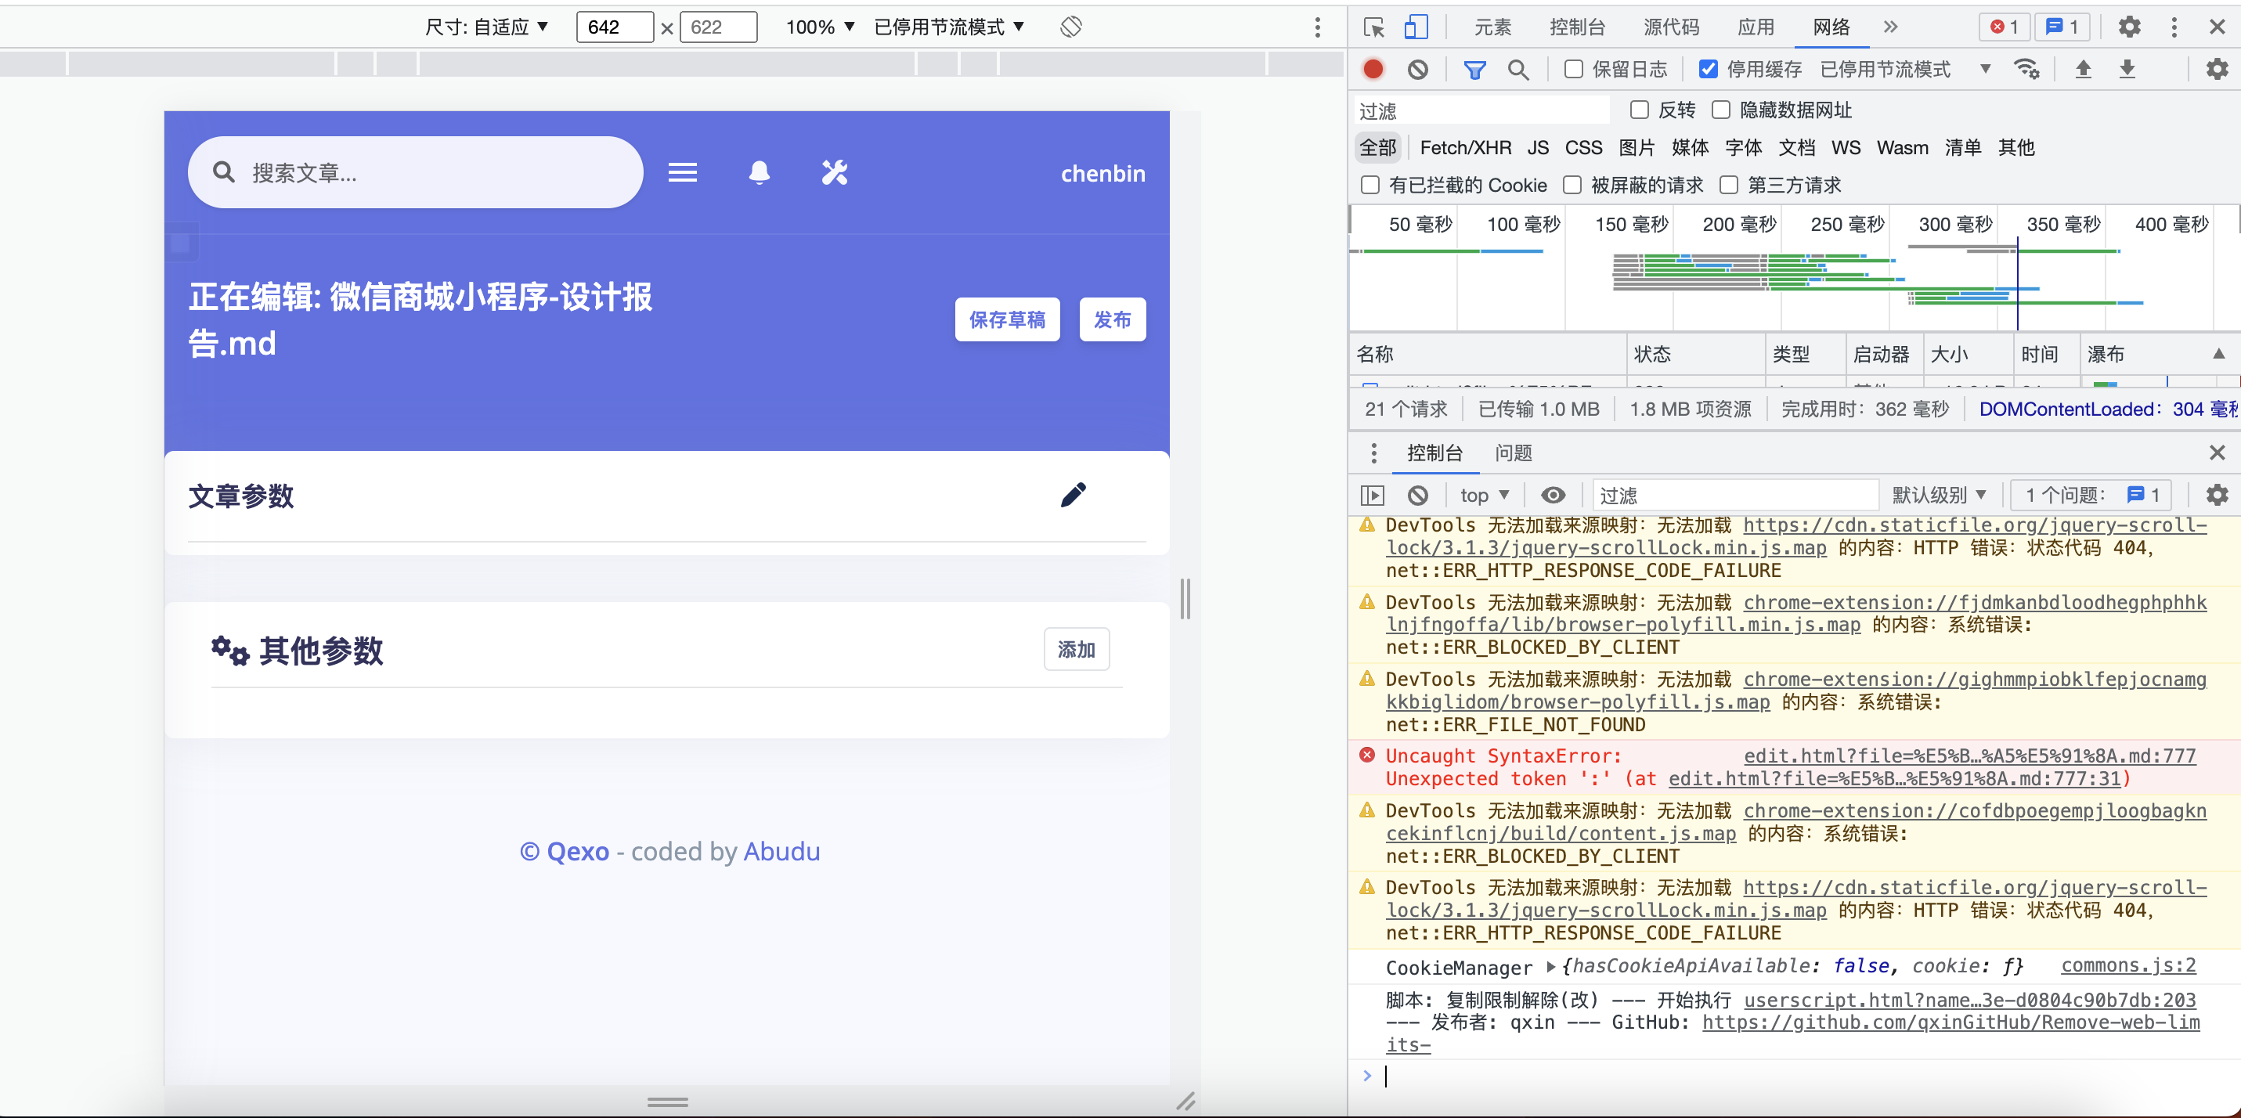The width and height of the screenshot is (2241, 1118).
Task: Show more DevTools tabs chevron
Action: (1889, 27)
